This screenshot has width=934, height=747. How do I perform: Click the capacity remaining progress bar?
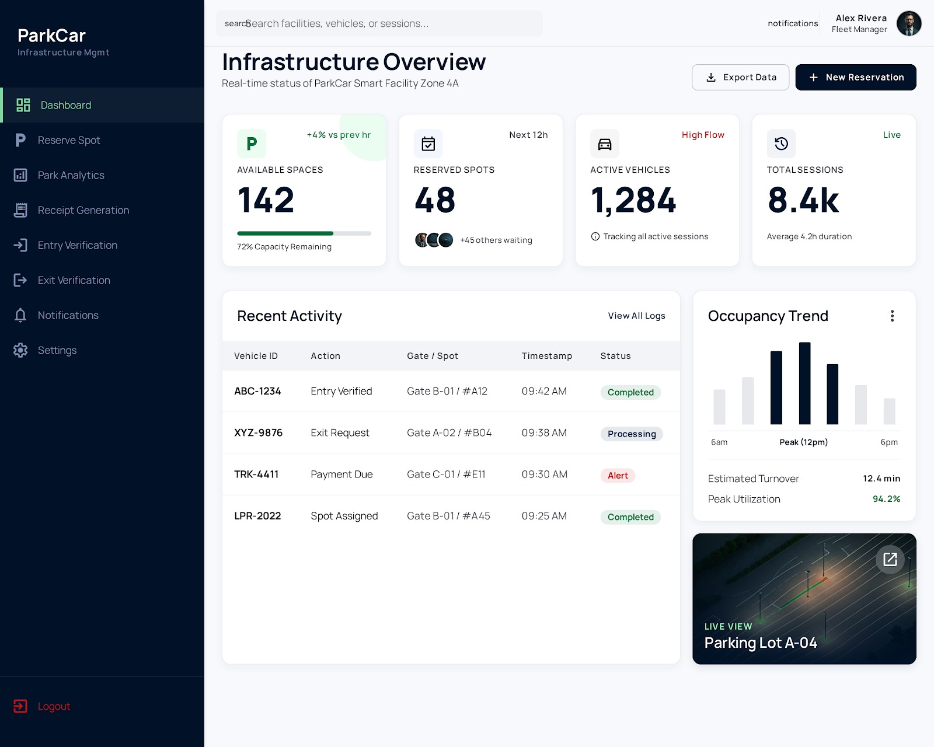pyautogui.click(x=304, y=233)
